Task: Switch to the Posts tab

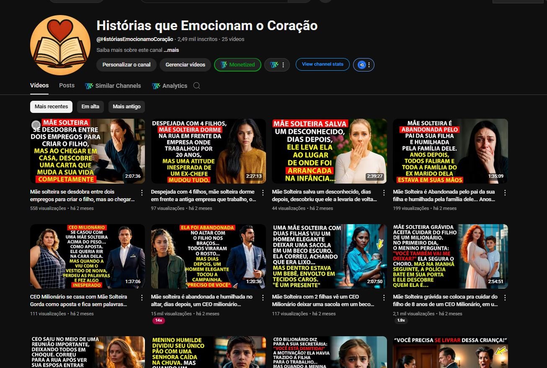Action: click(x=67, y=85)
